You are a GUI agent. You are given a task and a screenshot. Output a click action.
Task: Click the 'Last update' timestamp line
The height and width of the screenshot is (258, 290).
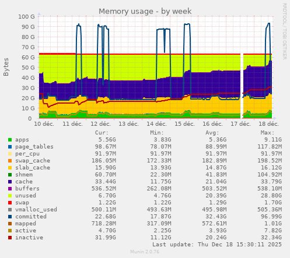click(x=217, y=245)
